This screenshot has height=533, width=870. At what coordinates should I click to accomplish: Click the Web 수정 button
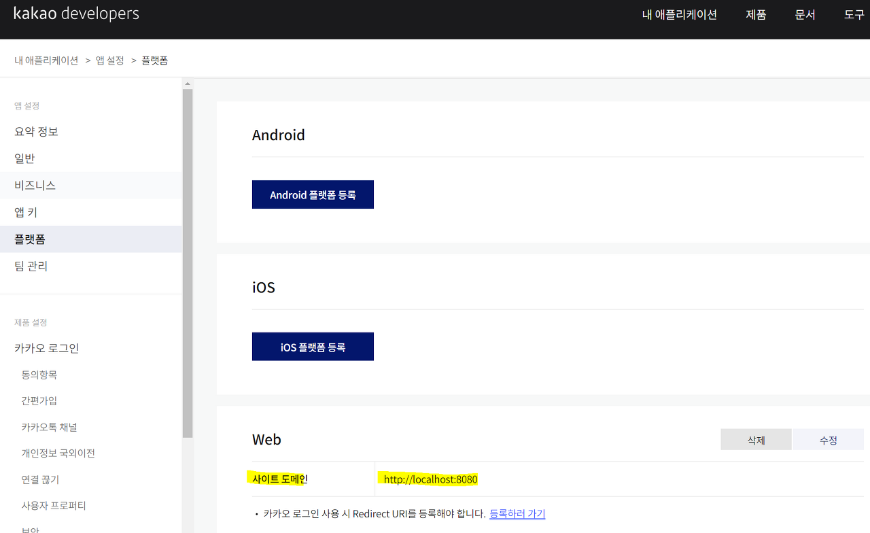pos(828,440)
